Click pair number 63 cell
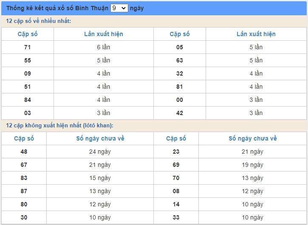The image size is (308, 225). 180,60
